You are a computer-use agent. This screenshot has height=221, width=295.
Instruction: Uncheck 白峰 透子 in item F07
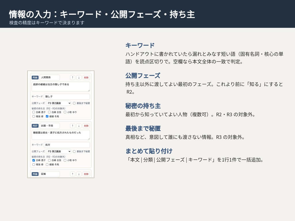(34, 160)
